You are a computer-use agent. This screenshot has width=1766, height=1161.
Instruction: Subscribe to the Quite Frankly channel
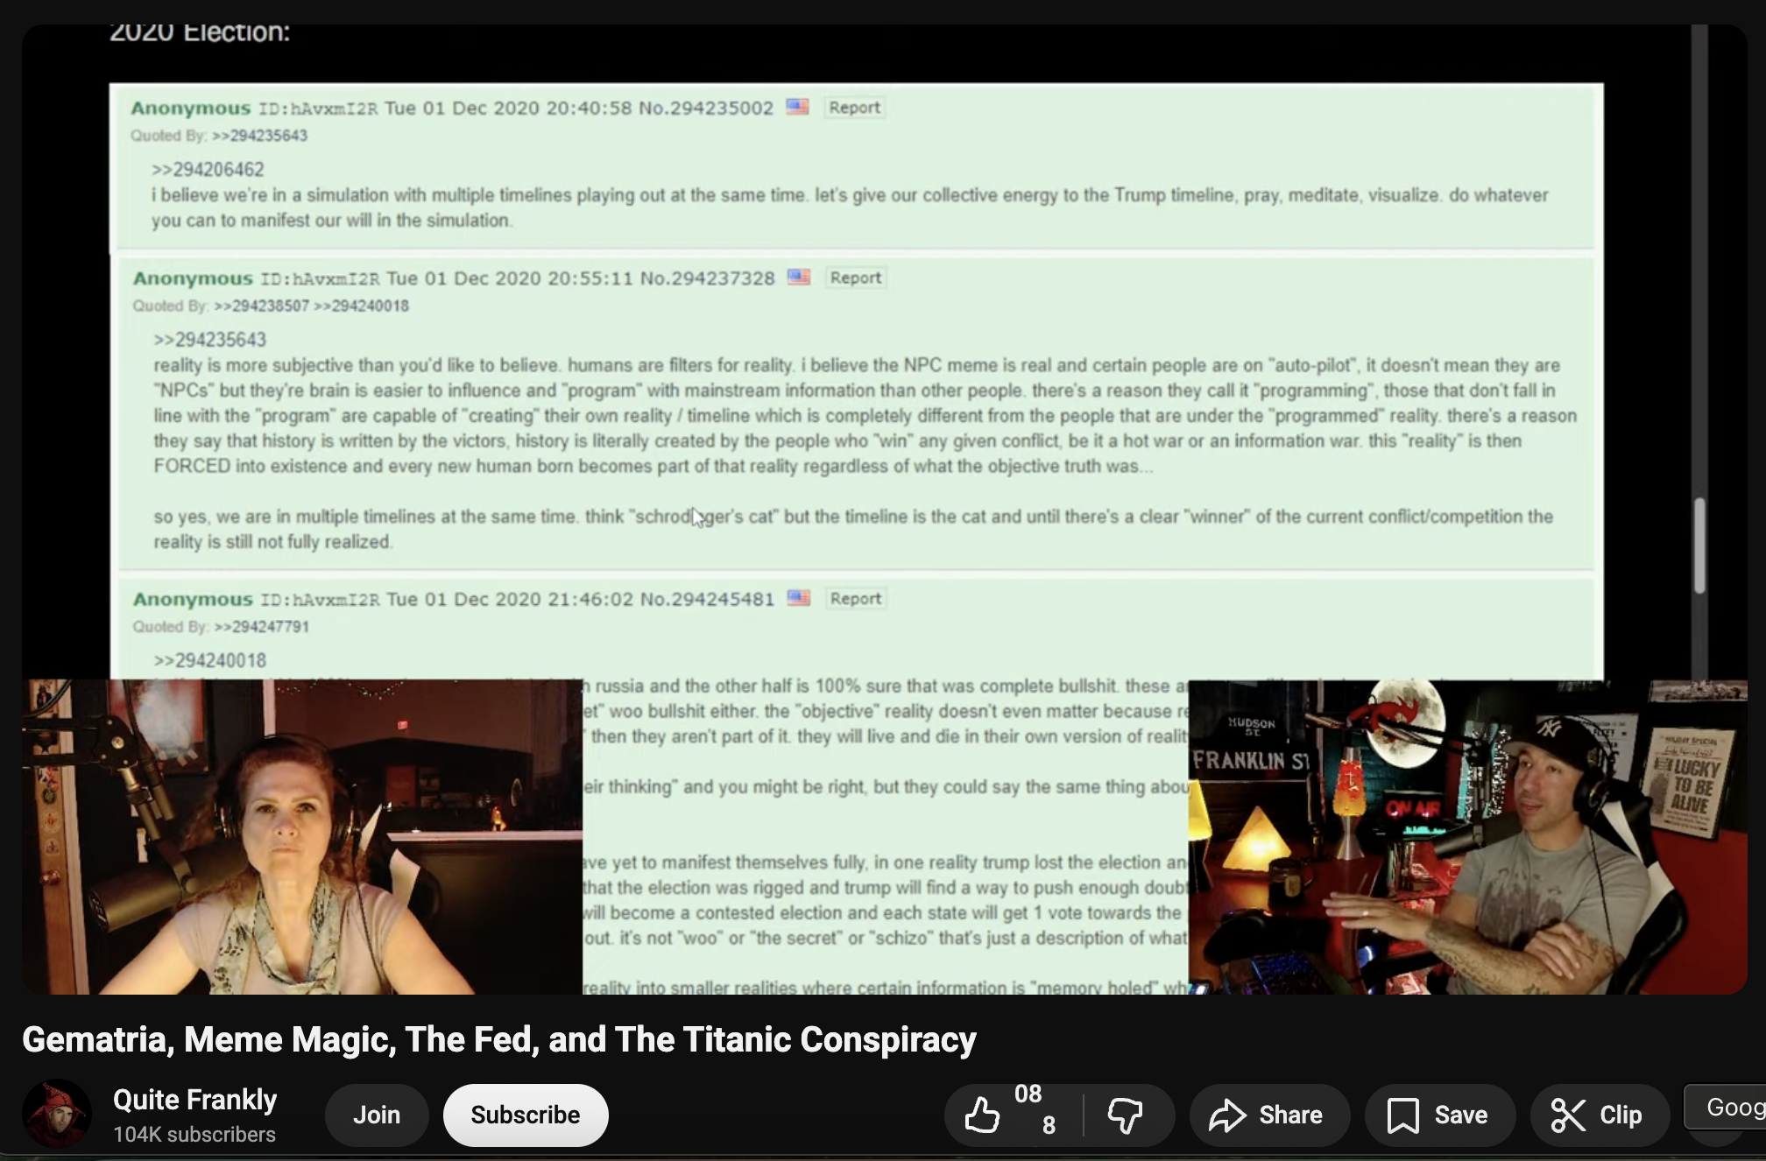coord(525,1115)
